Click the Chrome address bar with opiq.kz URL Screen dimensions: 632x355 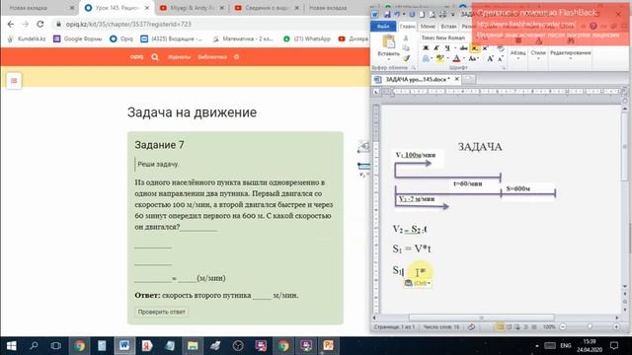coord(209,24)
